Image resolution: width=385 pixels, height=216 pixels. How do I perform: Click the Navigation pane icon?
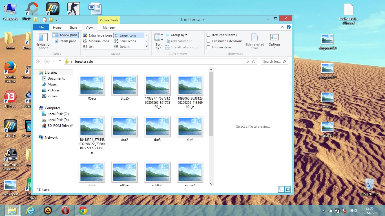43,38
